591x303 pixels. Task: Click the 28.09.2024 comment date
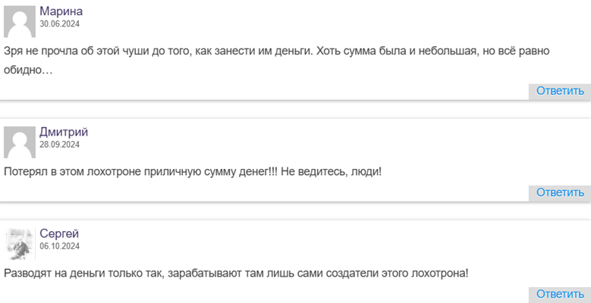[59, 145]
